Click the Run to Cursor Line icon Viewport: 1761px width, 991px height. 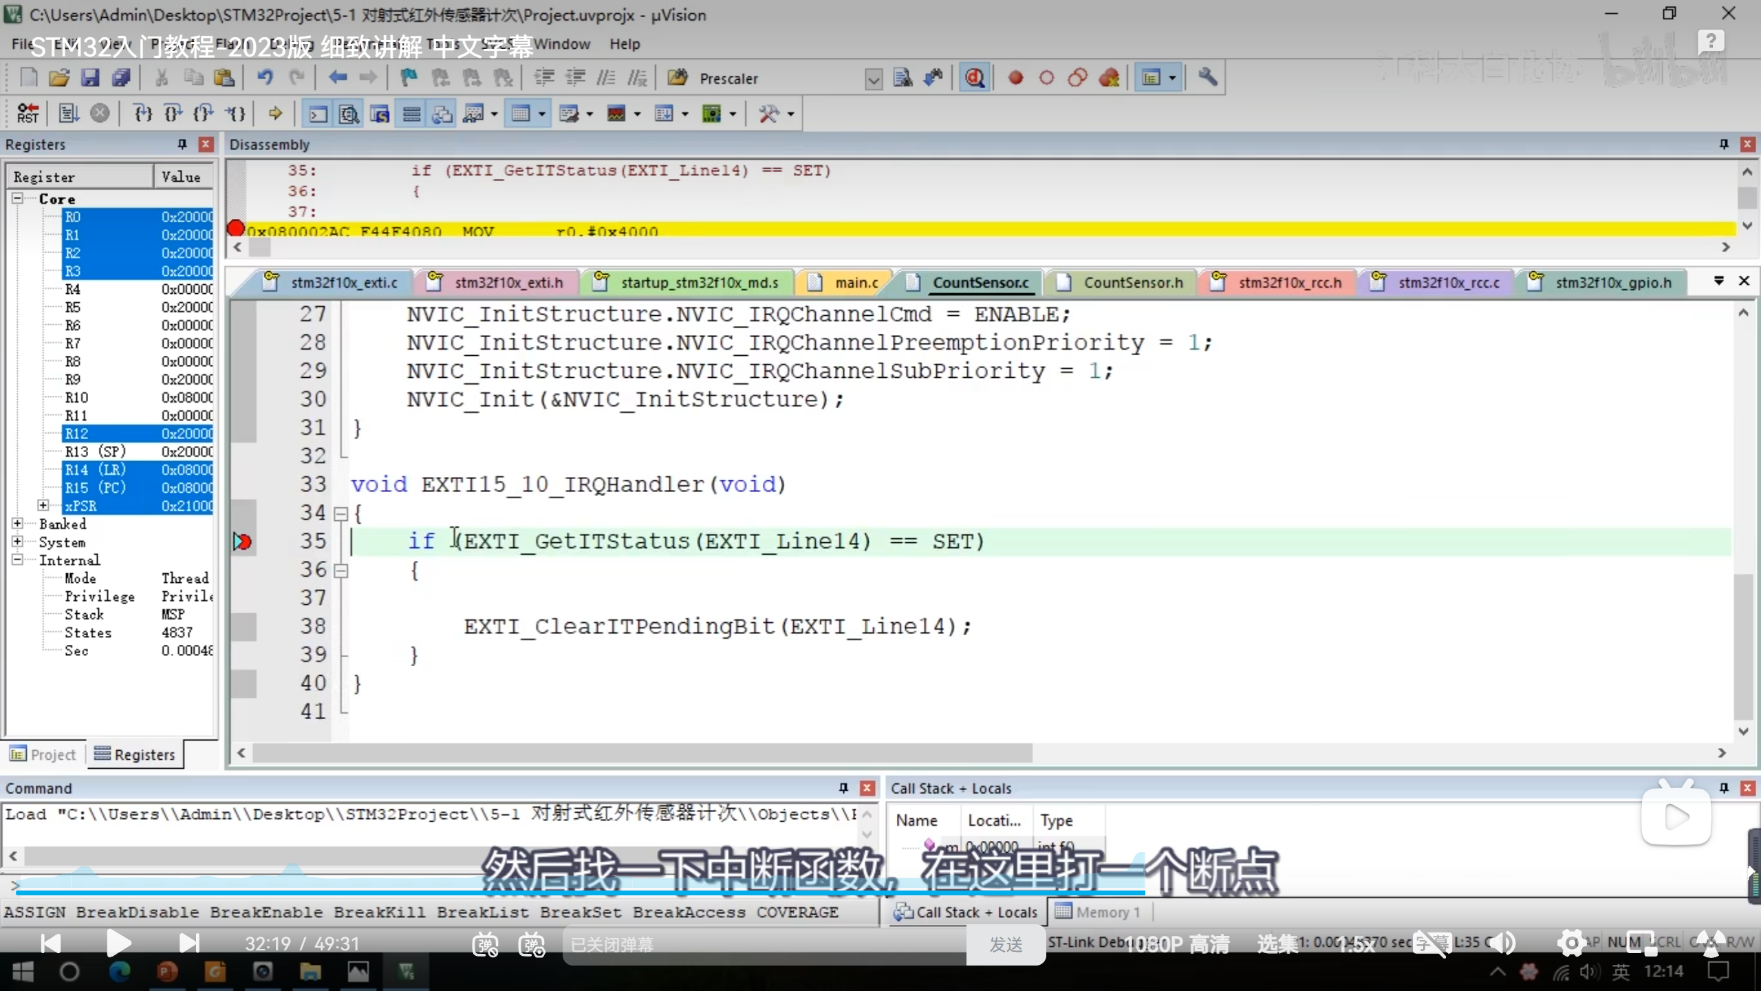[236, 114]
